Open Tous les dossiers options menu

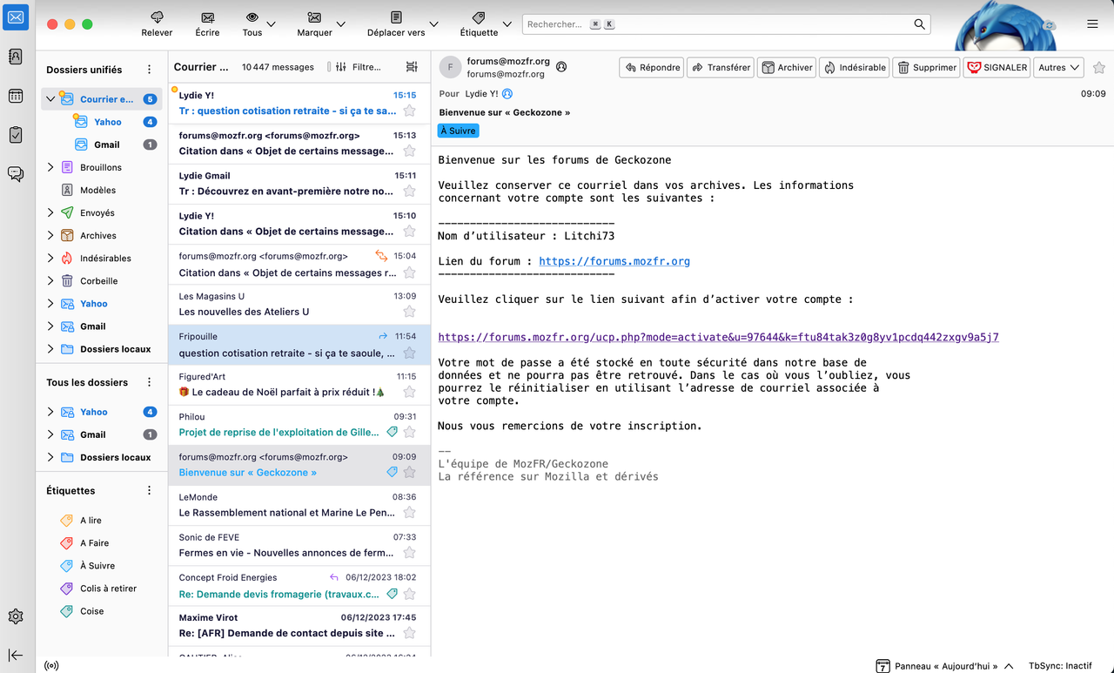click(149, 382)
